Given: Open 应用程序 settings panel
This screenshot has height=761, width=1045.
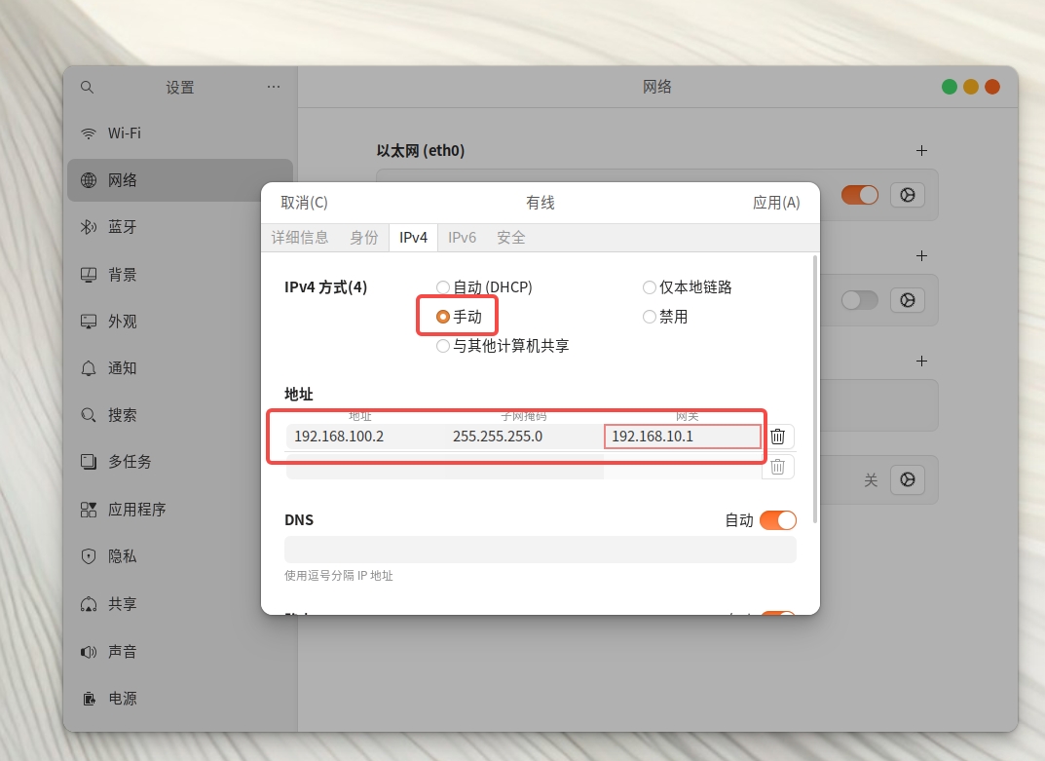Looking at the screenshot, I should 180,509.
